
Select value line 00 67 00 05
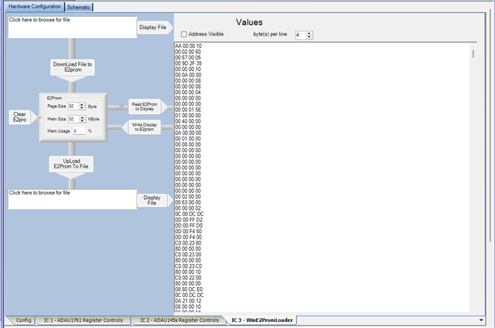point(188,58)
